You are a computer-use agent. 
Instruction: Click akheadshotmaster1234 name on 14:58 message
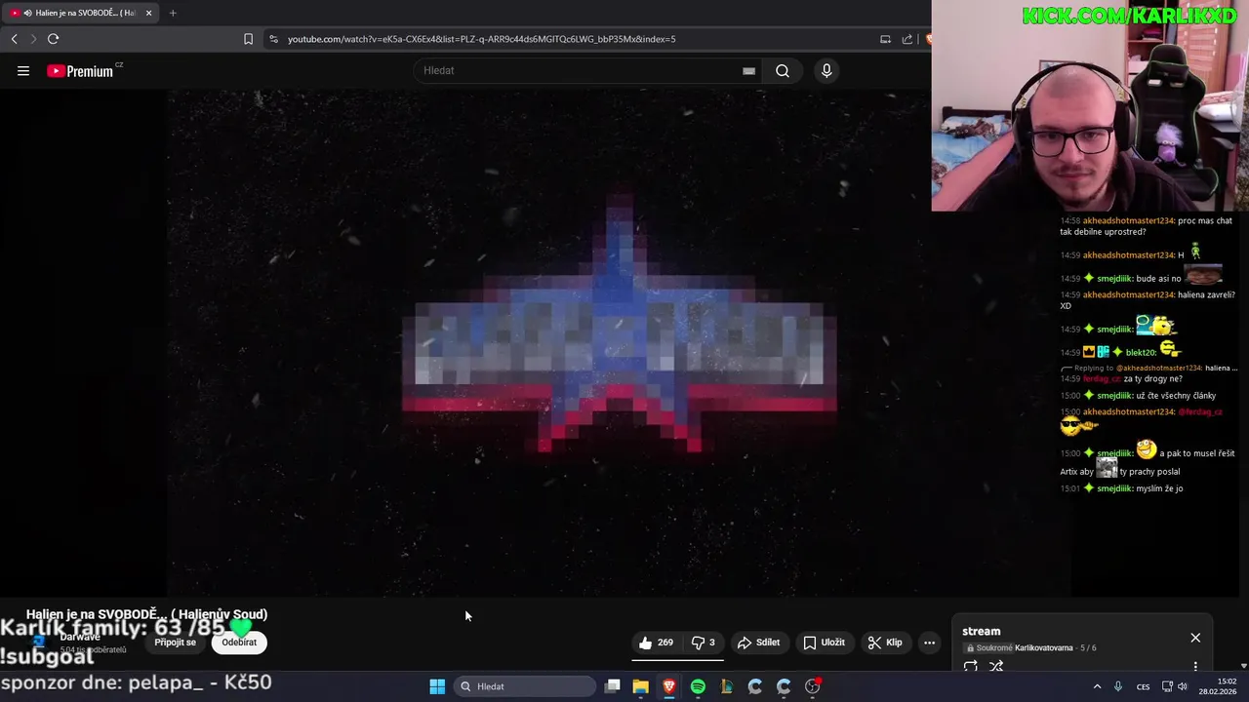[x=1128, y=221]
